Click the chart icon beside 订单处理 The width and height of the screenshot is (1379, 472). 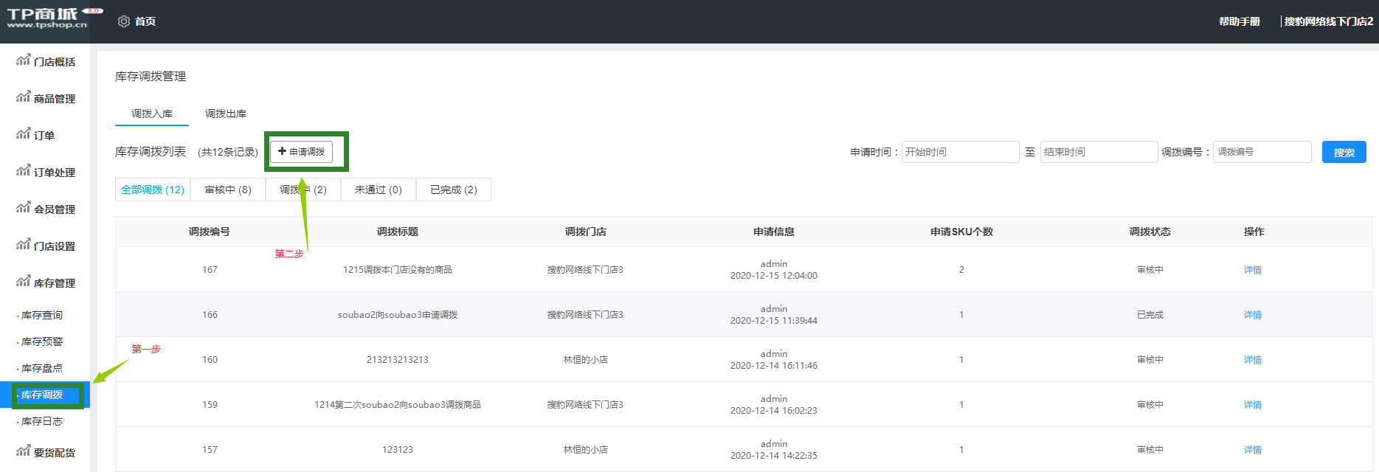[x=23, y=171]
